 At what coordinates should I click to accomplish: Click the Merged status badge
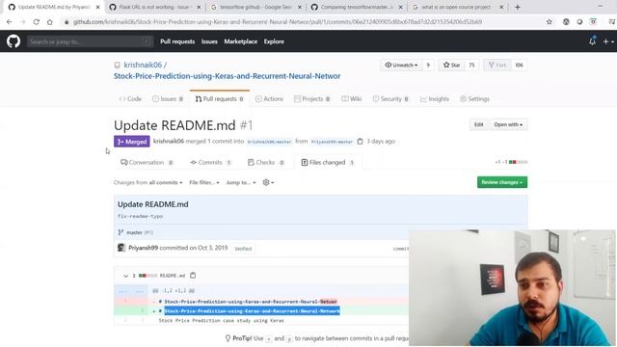pyautogui.click(x=132, y=142)
